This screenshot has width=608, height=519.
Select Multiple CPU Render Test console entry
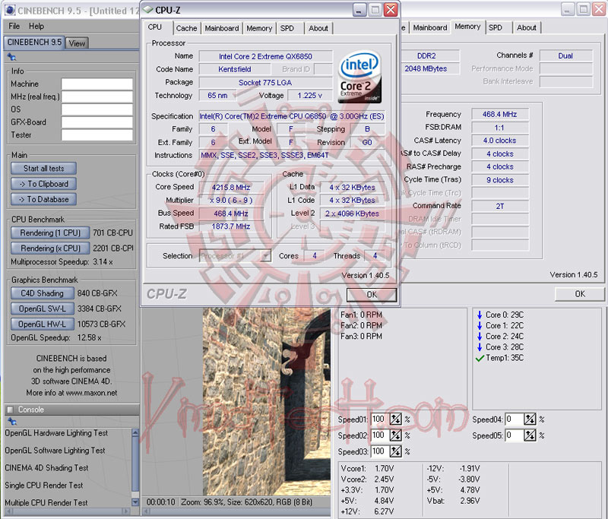[x=46, y=503]
